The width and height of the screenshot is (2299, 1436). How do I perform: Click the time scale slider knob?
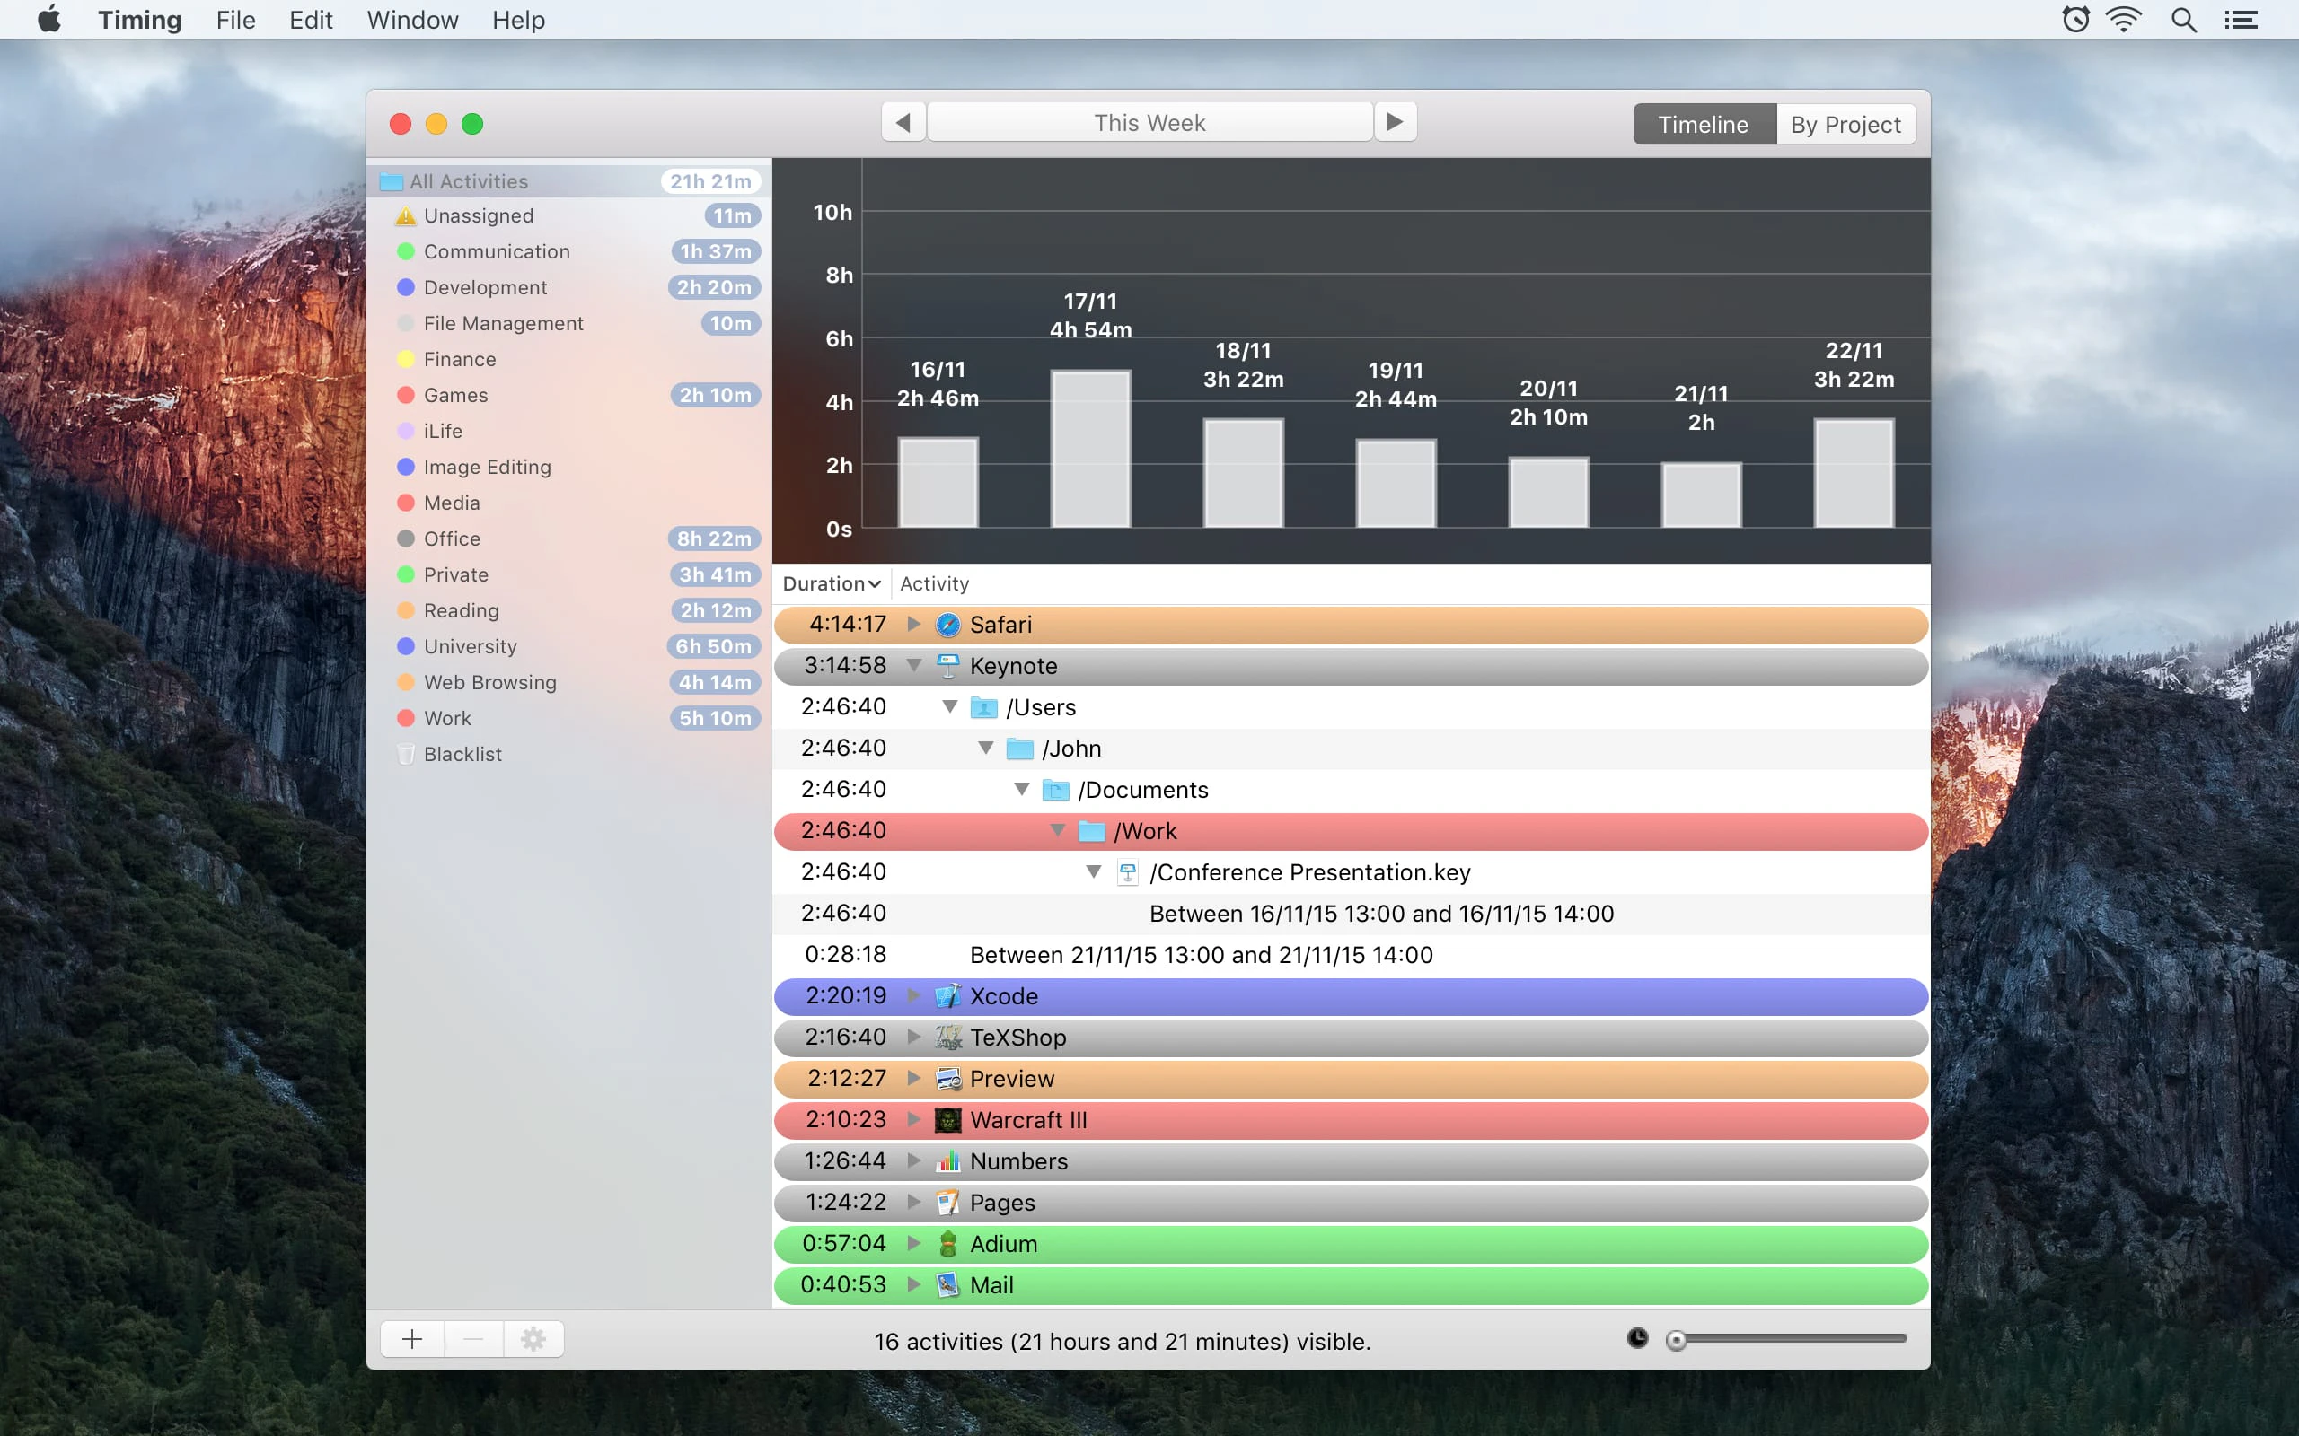tap(1677, 1339)
